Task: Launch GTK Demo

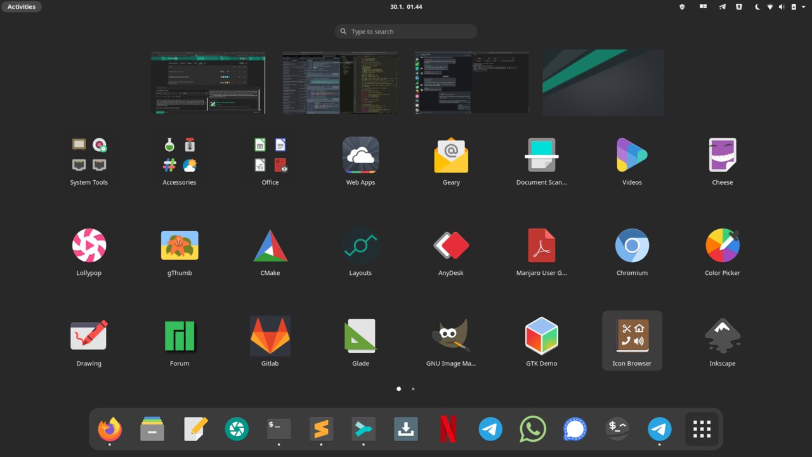Action: tap(541, 335)
